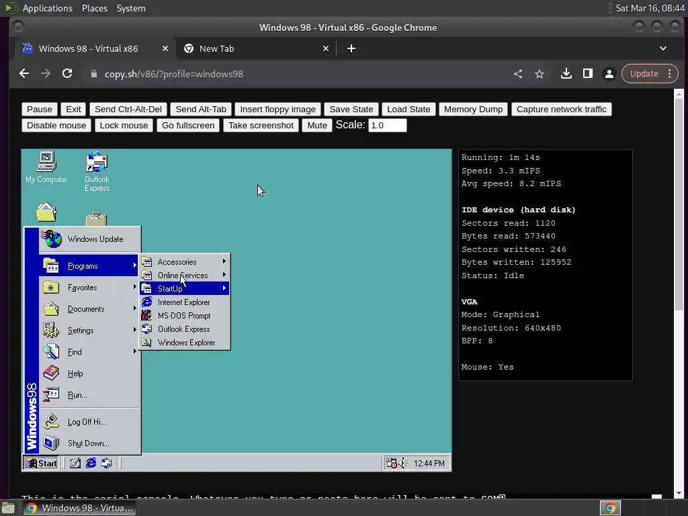
Task: Toggle the Disable mouse button
Action: click(x=56, y=126)
